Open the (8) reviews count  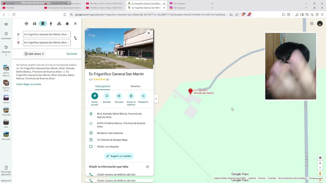point(107,80)
